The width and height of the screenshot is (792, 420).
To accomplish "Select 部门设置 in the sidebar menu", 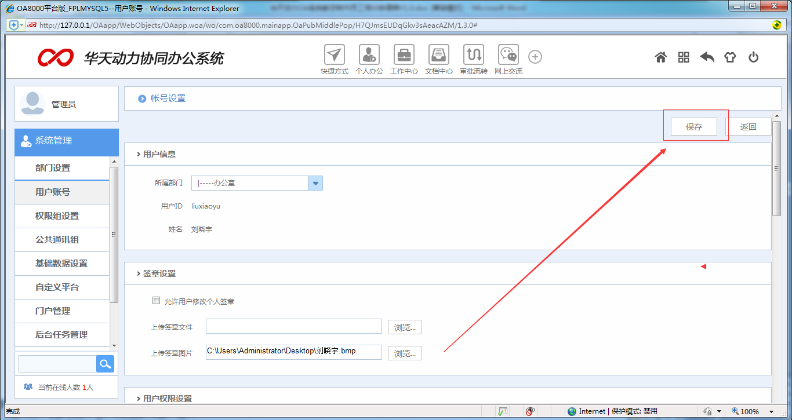I will (x=62, y=168).
